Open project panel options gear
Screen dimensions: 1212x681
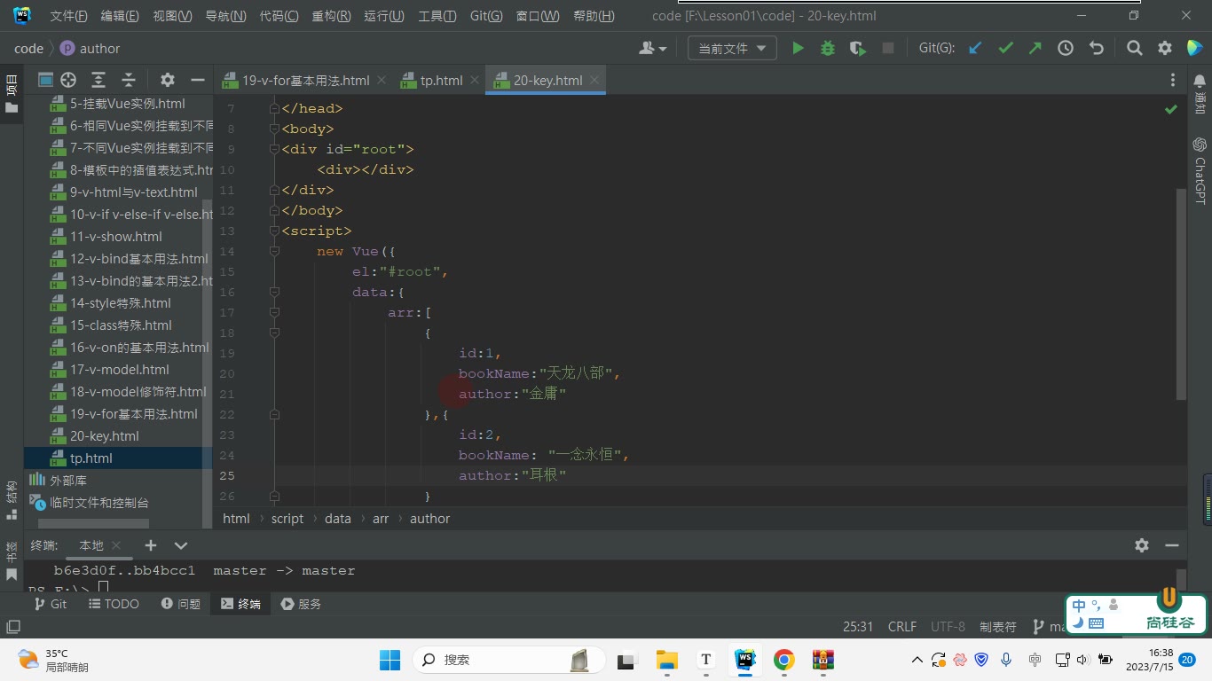point(167,80)
